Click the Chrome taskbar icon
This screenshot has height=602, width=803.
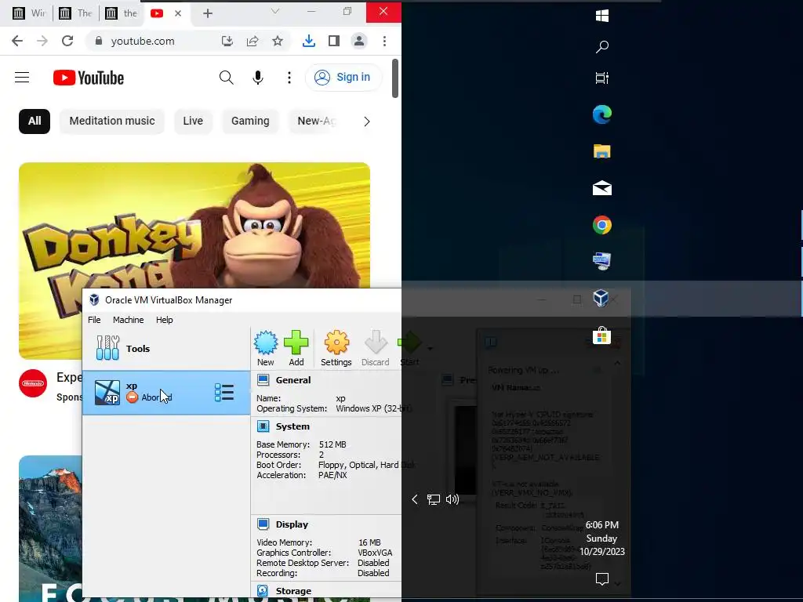click(x=602, y=225)
